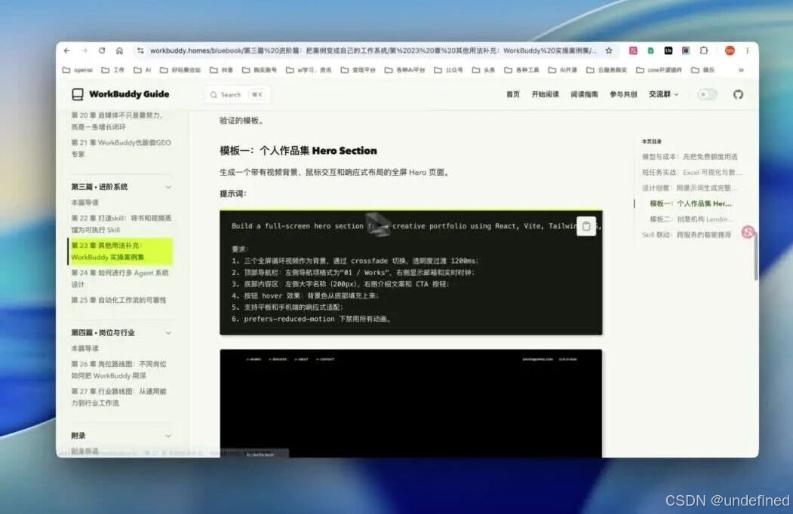Open 阅读指南 in top navigation
793x514 pixels.
(584, 94)
